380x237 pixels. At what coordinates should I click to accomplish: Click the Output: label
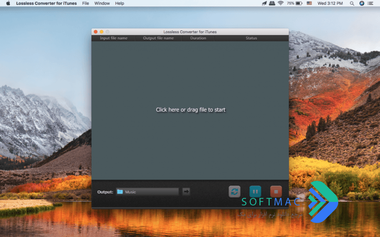(x=105, y=192)
